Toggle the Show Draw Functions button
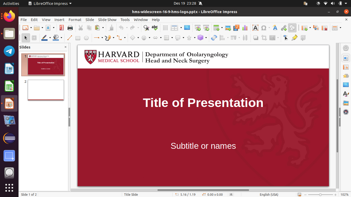 (x=292, y=28)
